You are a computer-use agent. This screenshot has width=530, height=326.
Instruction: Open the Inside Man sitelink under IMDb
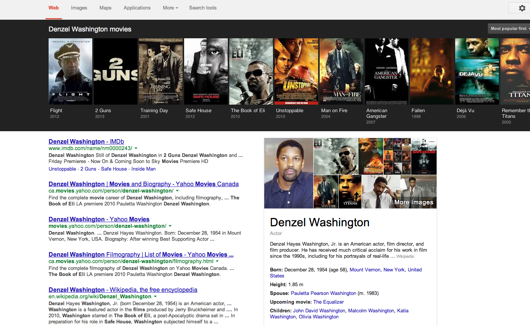click(144, 169)
